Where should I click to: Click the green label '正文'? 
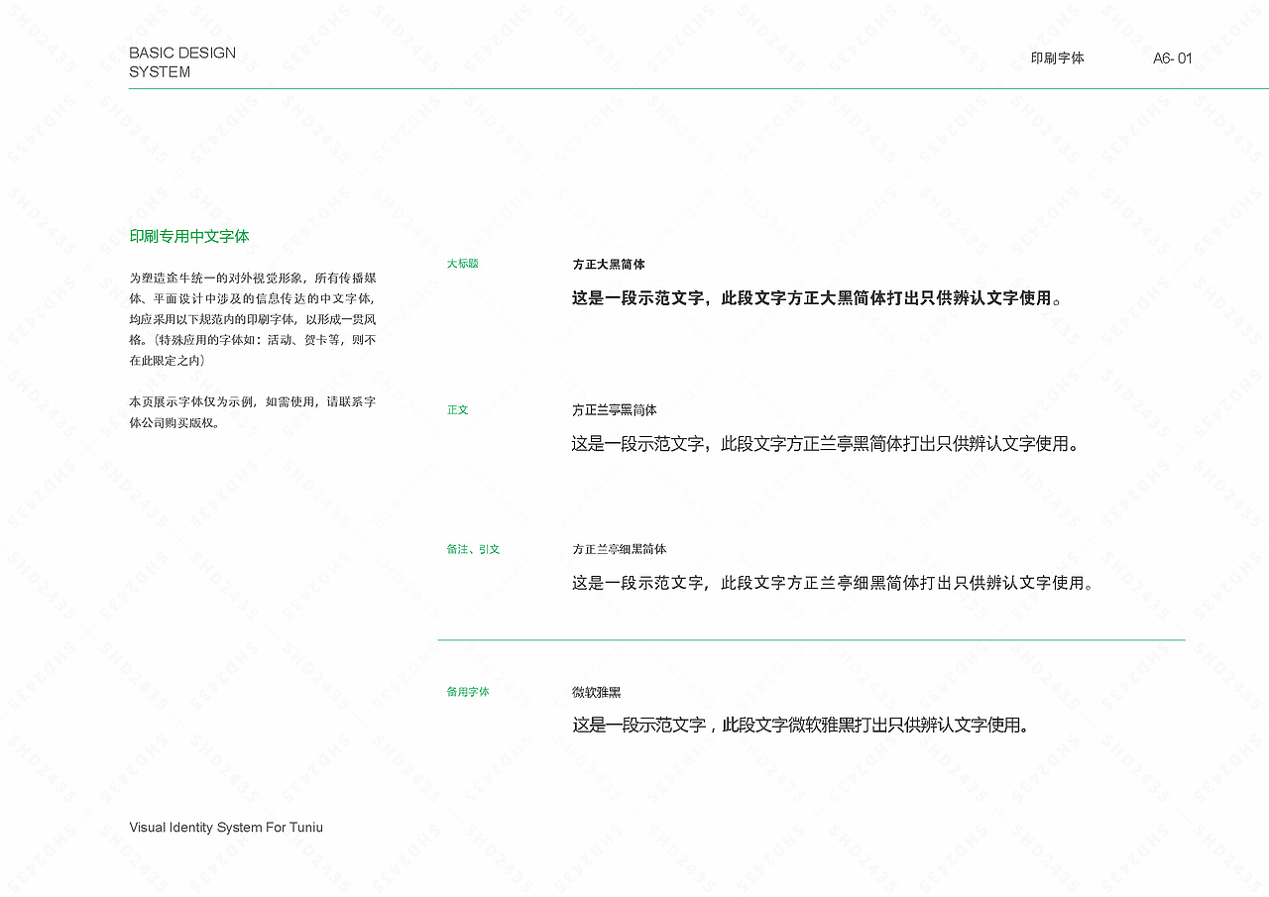[x=457, y=409]
